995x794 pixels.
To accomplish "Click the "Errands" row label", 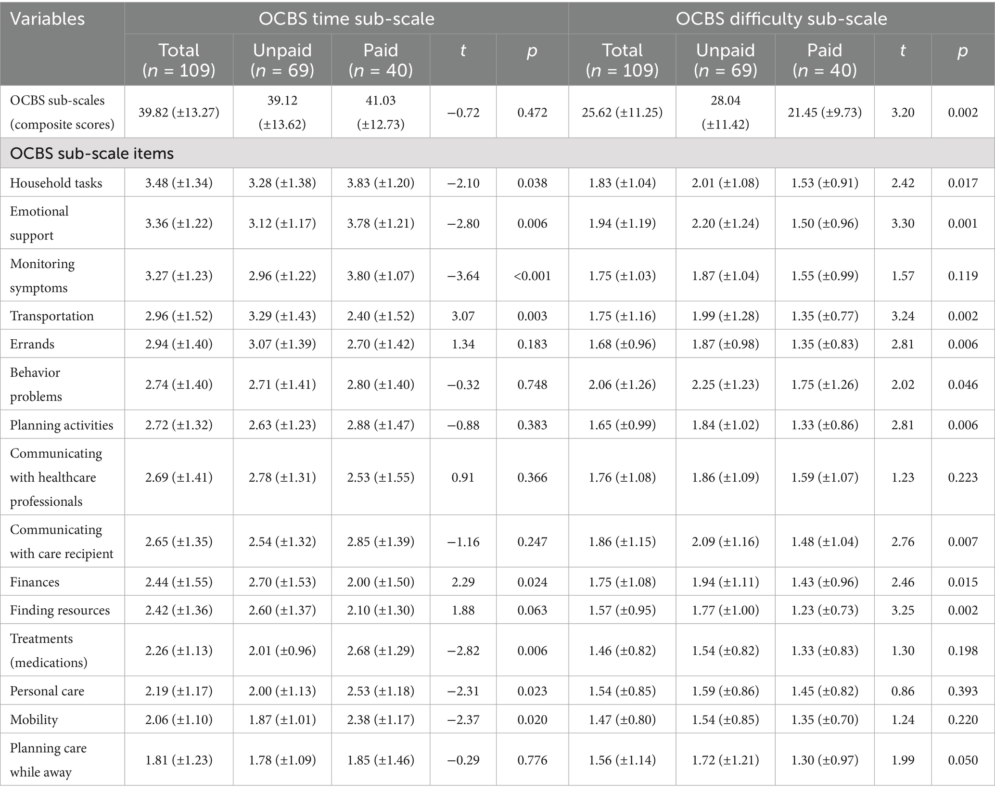I will 32,344.
